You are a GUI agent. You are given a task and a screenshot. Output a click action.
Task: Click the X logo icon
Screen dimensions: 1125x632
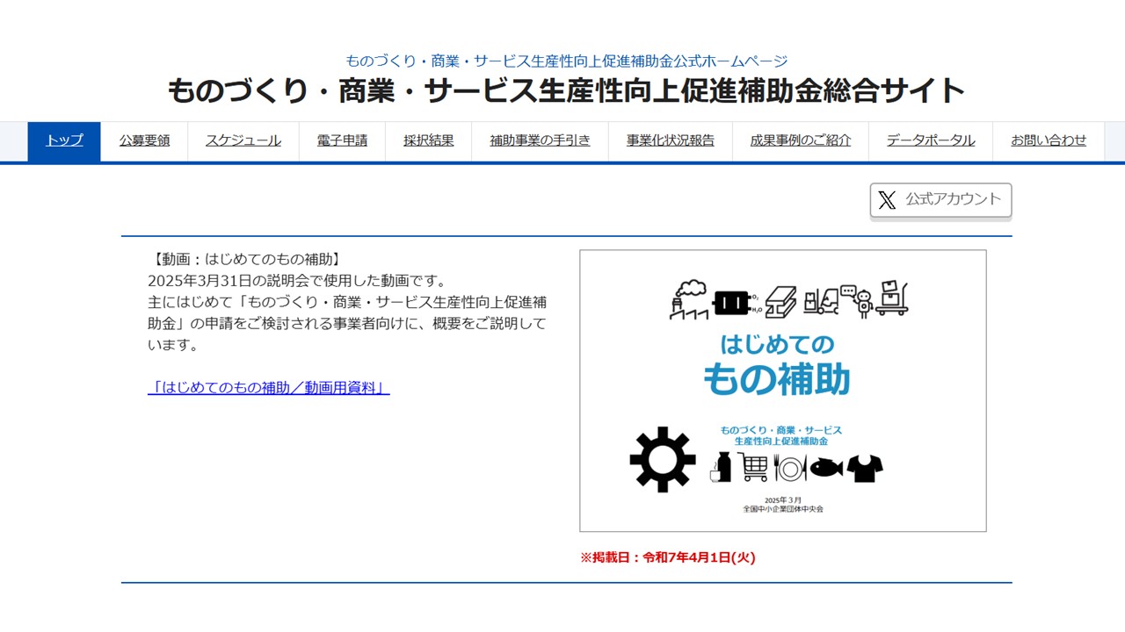click(x=887, y=200)
